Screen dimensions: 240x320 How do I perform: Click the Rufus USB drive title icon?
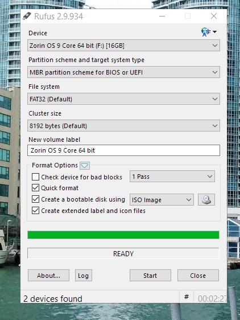coord(27,16)
